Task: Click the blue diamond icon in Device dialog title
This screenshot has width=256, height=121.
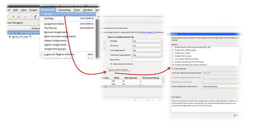Action: pyautogui.click(x=99, y=17)
